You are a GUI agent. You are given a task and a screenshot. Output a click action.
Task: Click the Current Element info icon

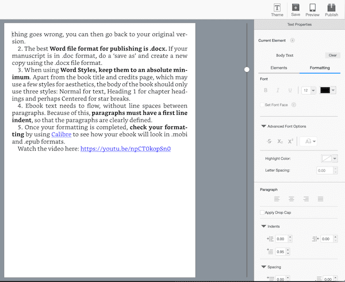pyautogui.click(x=292, y=40)
